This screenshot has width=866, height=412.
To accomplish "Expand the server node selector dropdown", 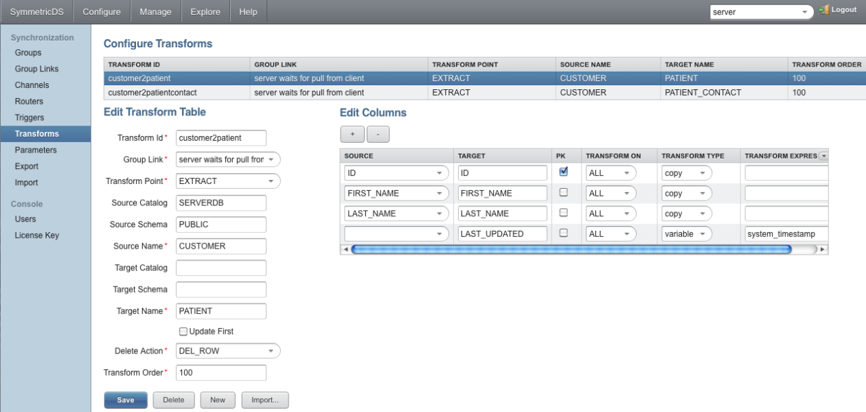I will pos(805,12).
